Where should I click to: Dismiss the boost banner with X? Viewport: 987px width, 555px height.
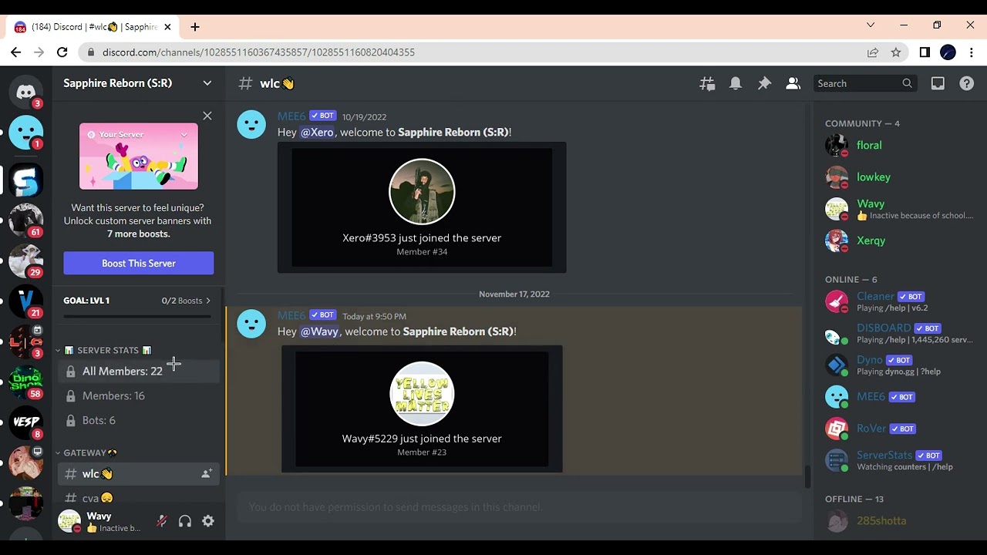[x=207, y=116]
